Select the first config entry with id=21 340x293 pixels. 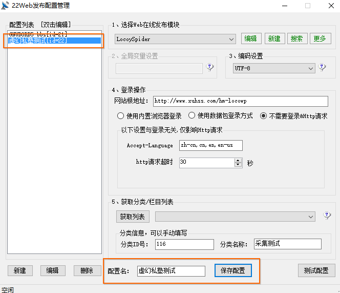[x=38, y=34]
